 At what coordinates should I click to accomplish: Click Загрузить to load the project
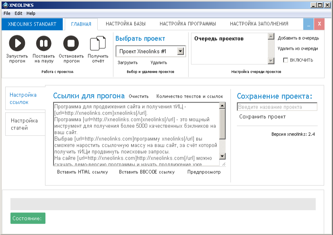click(127, 63)
